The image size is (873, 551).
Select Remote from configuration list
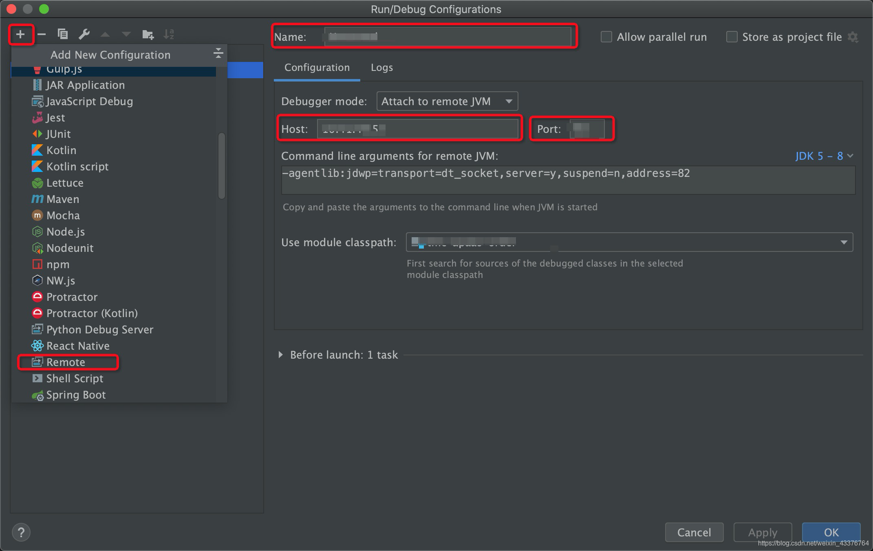pyautogui.click(x=66, y=362)
